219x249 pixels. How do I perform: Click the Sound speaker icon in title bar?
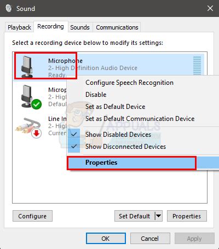[x=8, y=8]
